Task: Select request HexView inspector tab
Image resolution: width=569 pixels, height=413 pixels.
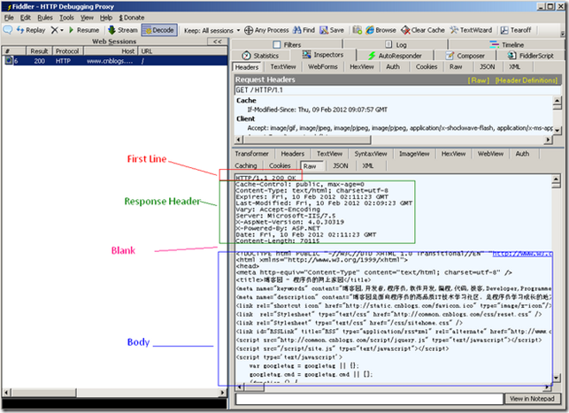Action: point(361,66)
